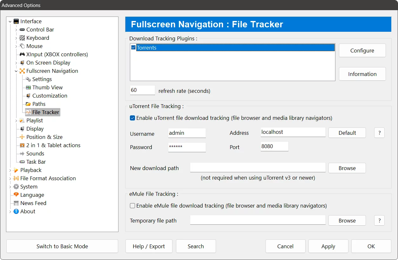Click the Port field showing 8080
The width and height of the screenshot is (398, 260).
point(274,147)
